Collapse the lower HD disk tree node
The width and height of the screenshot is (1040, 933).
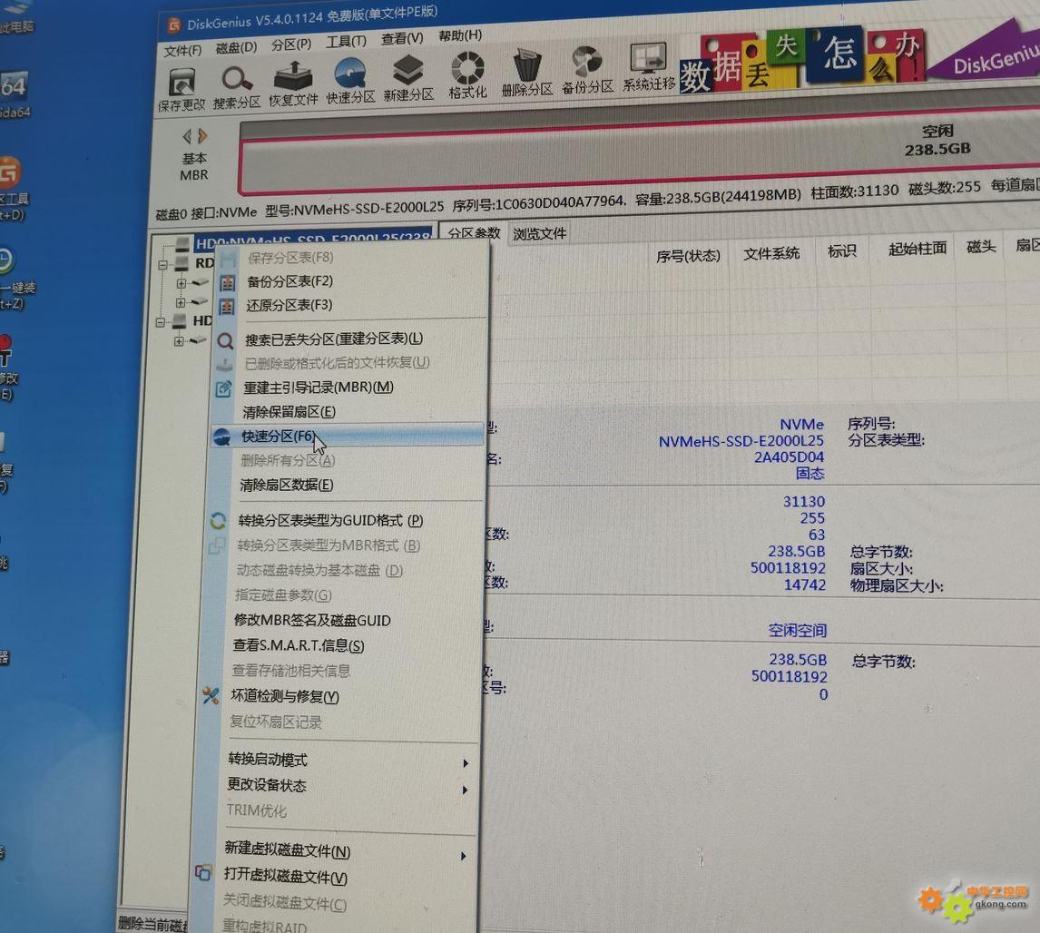(161, 322)
